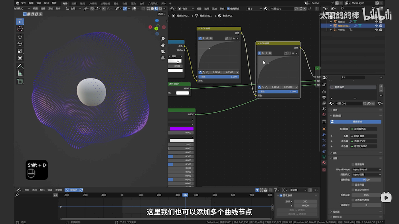The width and height of the screenshot is (399, 224).
Task: Open the Texture properties checker tab
Action: pyautogui.click(x=324, y=170)
